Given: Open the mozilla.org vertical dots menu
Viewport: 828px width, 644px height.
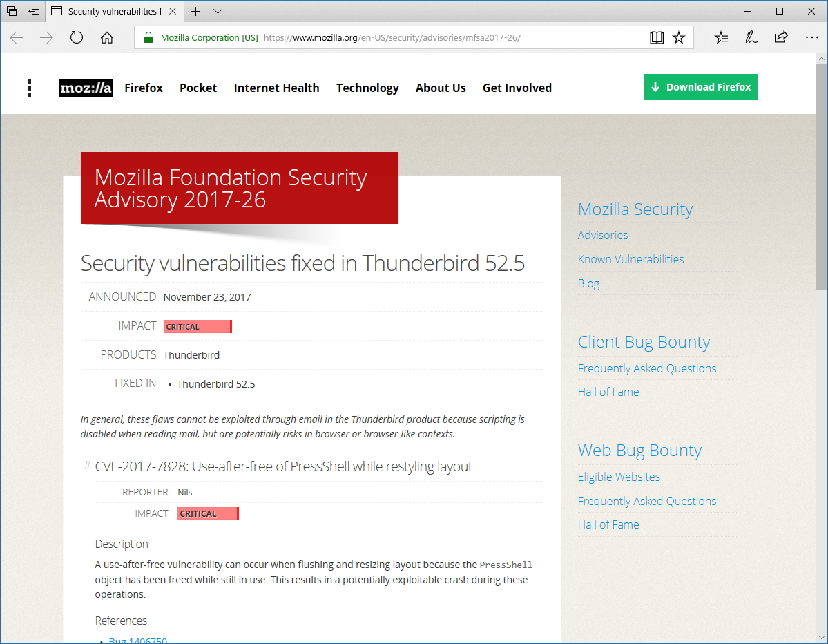Looking at the screenshot, I should 29,88.
